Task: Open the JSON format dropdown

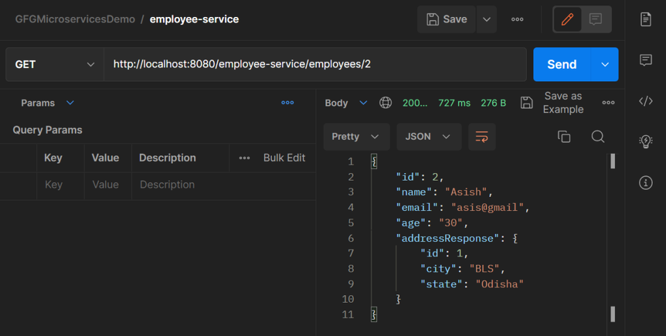Action: [429, 136]
